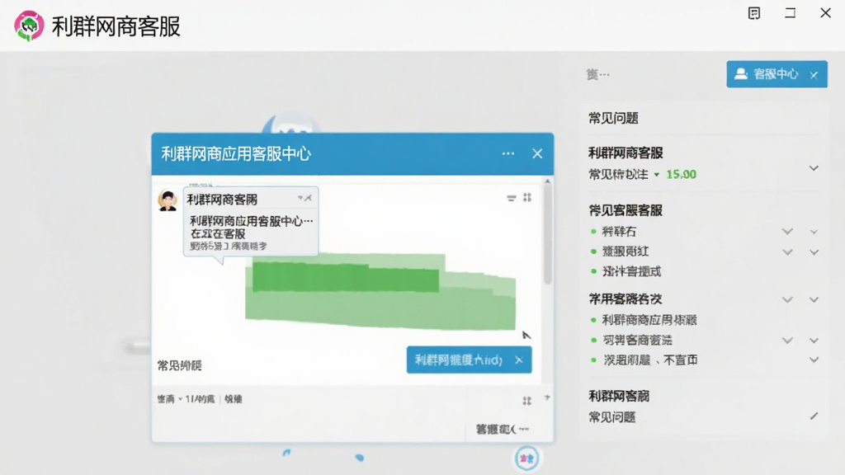Expand the larger chevron on the first bulleted row
Image resolution: width=845 pixels, height=475 pixels.
click(787, 232)
